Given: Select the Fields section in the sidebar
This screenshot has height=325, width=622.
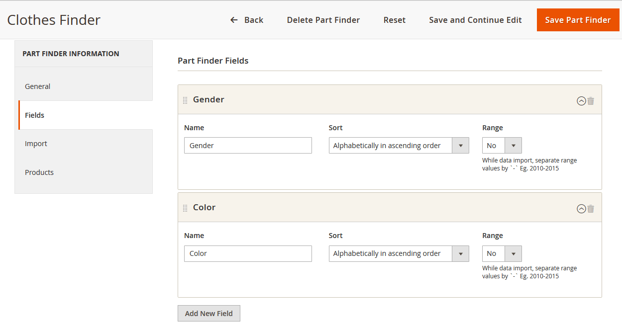Looking at the screenshot, I should [34, 115].
